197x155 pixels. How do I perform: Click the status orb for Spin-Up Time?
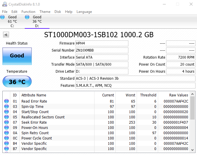tap(6, 106)
